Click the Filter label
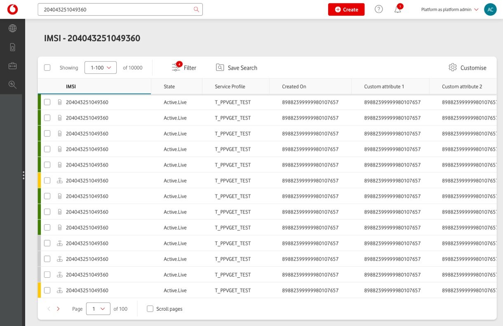The width and height of the screenshot is (503, 326). tap(190, 68)
